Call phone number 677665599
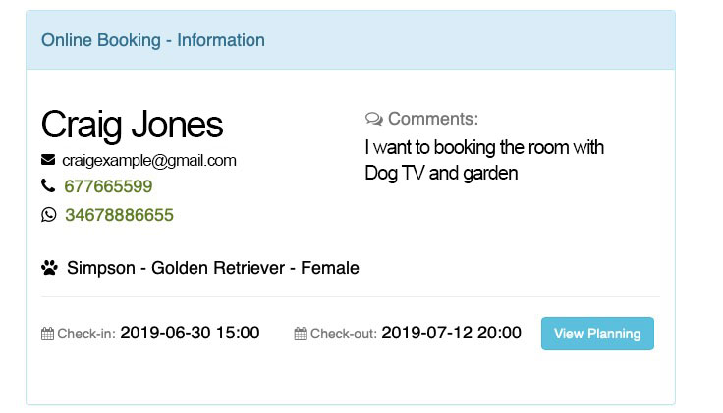 pyautogui.click(x=108, y=186)
